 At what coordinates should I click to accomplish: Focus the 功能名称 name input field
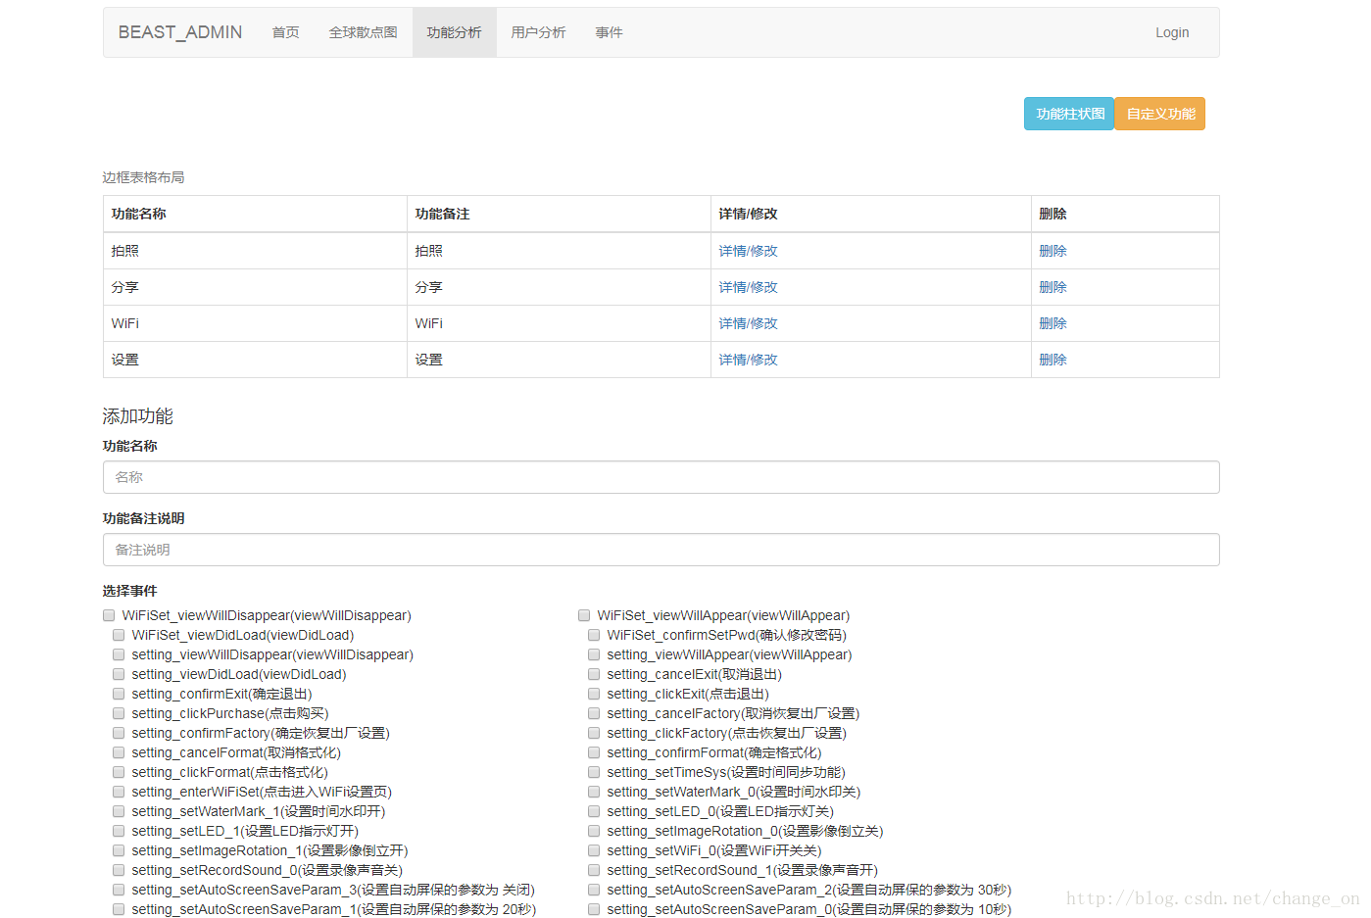[661, 477]
